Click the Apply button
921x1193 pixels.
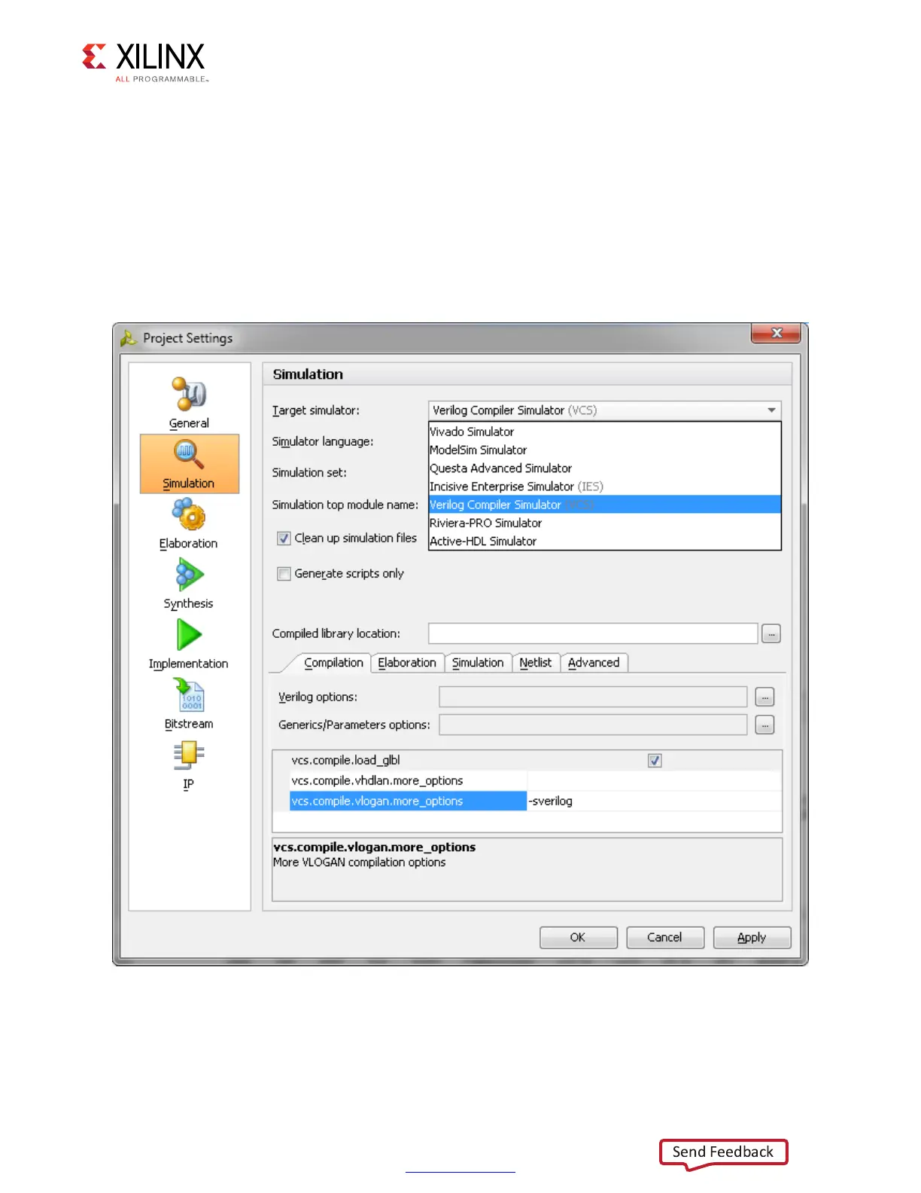(x=752, y=938)
